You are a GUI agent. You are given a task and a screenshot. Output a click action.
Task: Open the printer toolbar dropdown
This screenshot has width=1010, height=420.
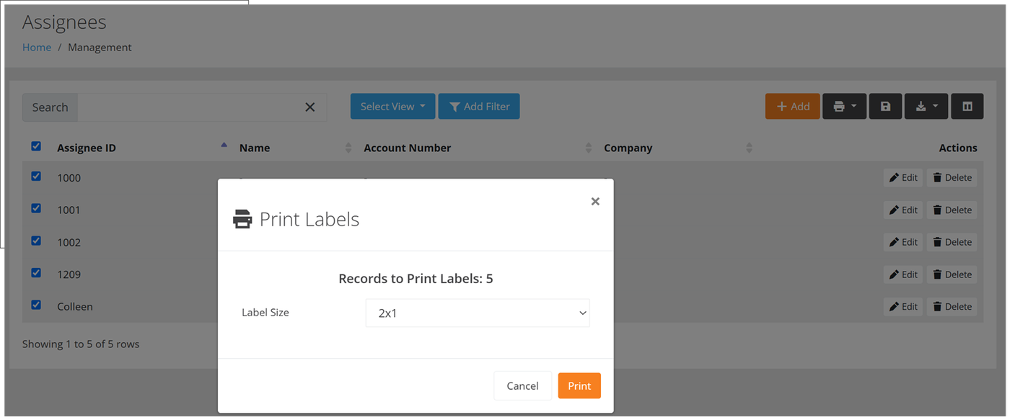[x=844, y=107]
